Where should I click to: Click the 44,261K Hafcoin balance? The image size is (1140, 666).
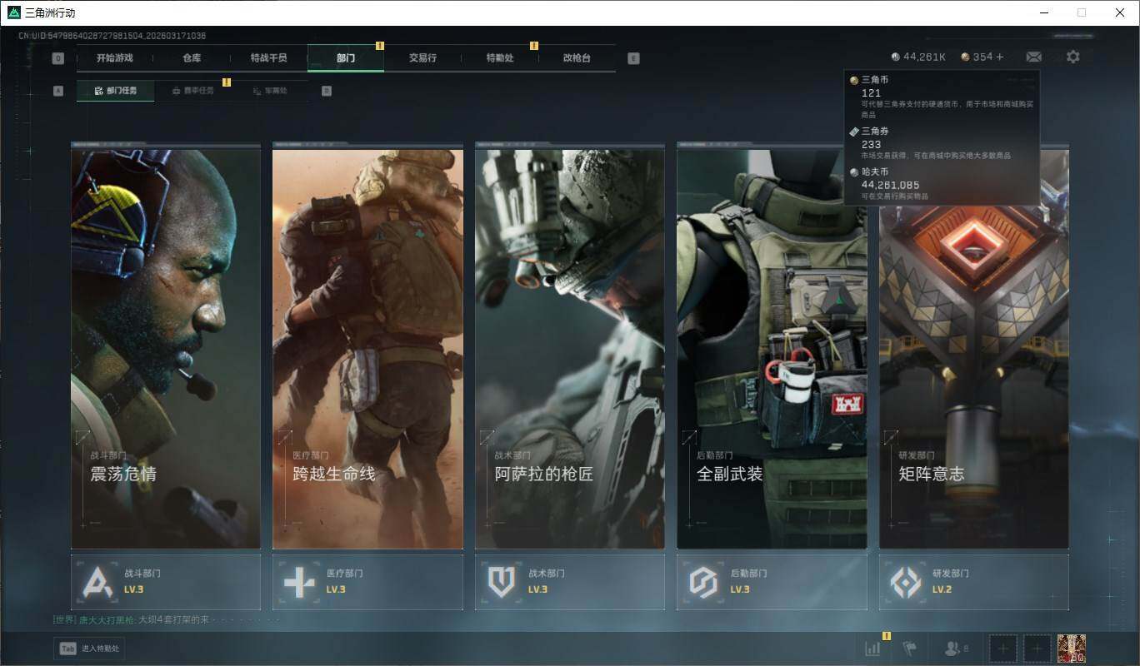[x=918, y=57]
